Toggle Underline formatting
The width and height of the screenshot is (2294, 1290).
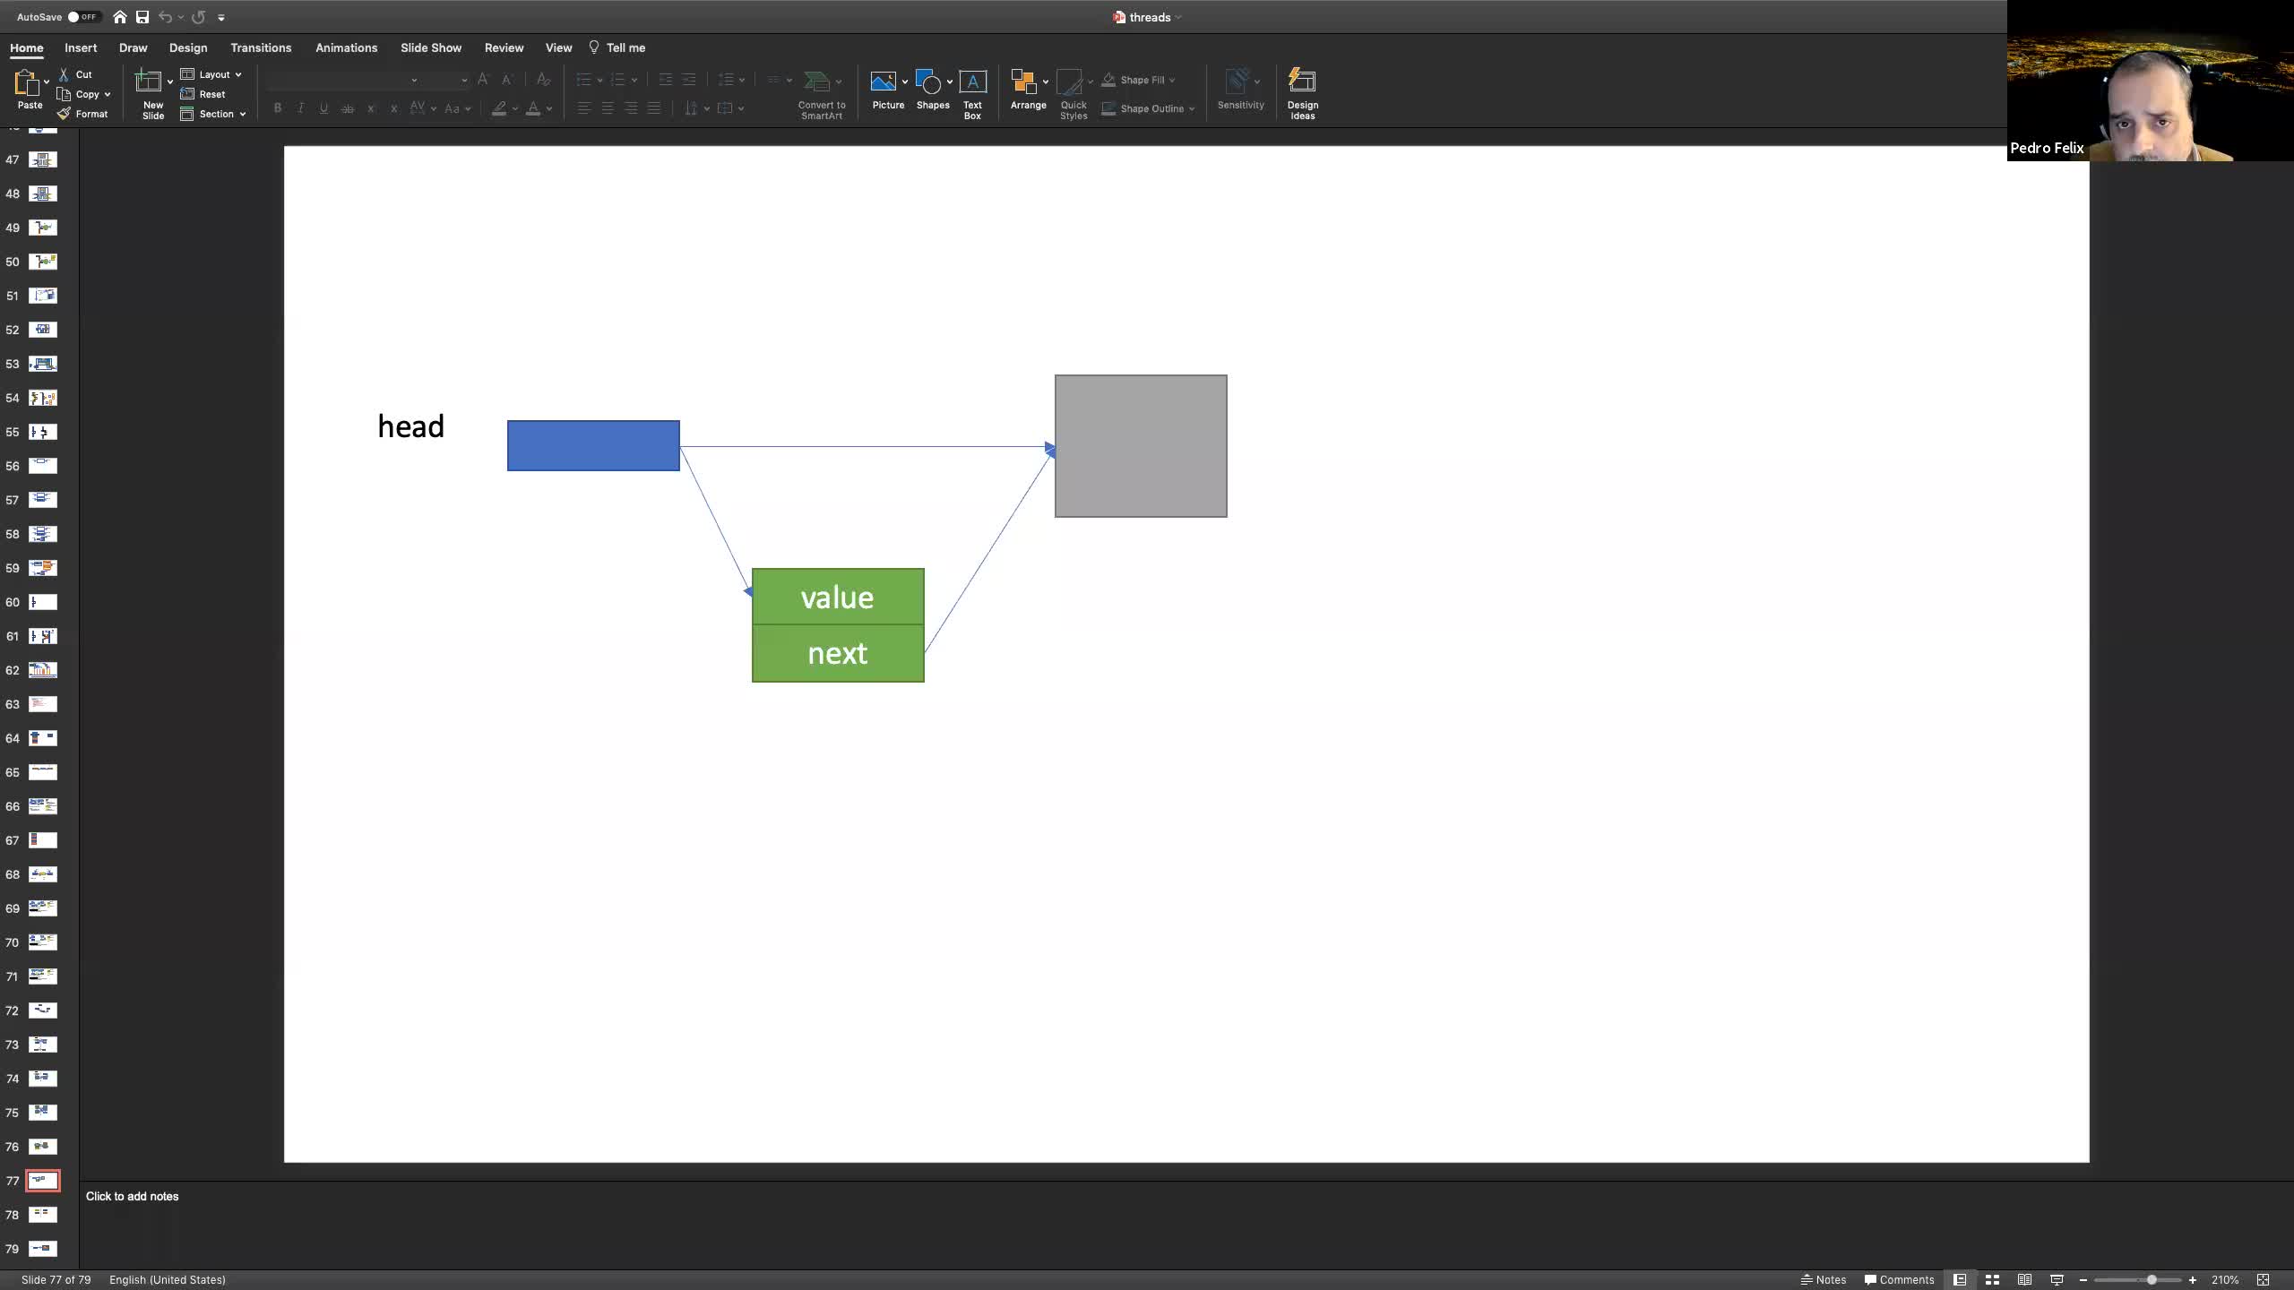(323, 108)
